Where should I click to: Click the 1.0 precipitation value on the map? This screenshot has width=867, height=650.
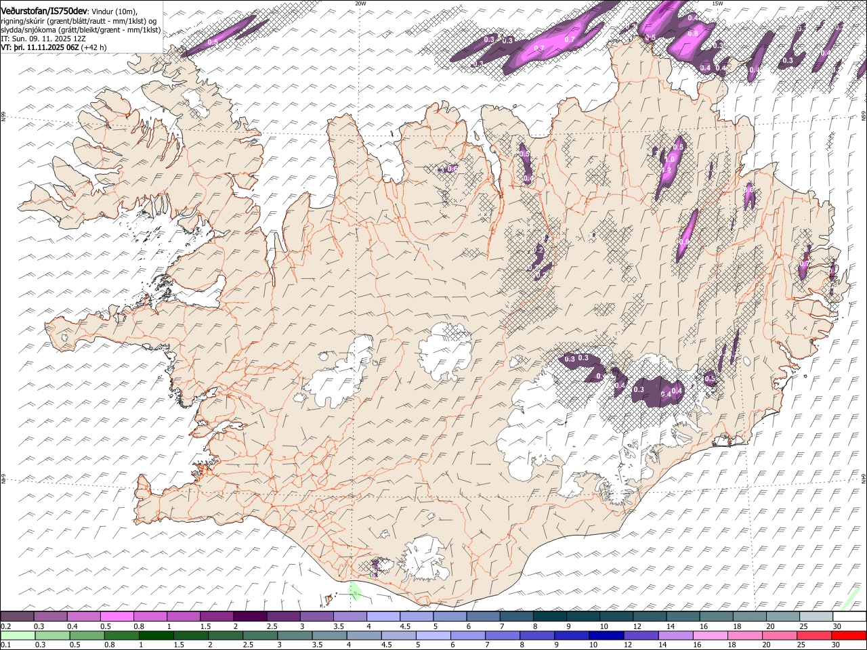[x=671, y=158]
